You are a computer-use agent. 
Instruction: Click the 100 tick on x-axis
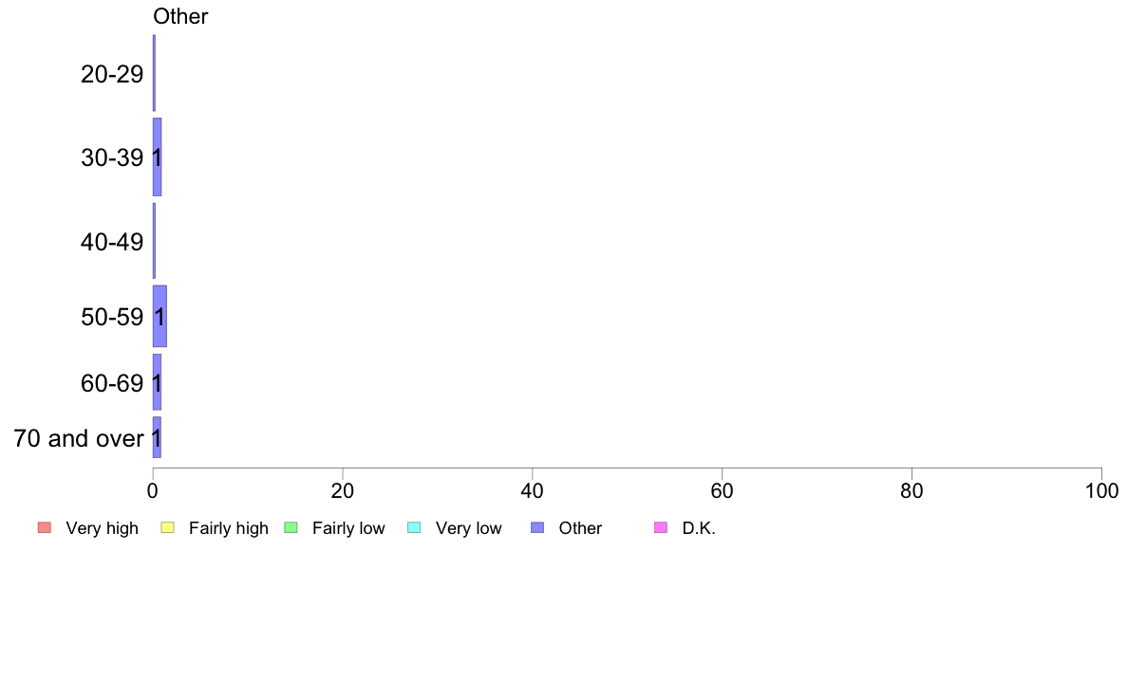coord(1101,491)
